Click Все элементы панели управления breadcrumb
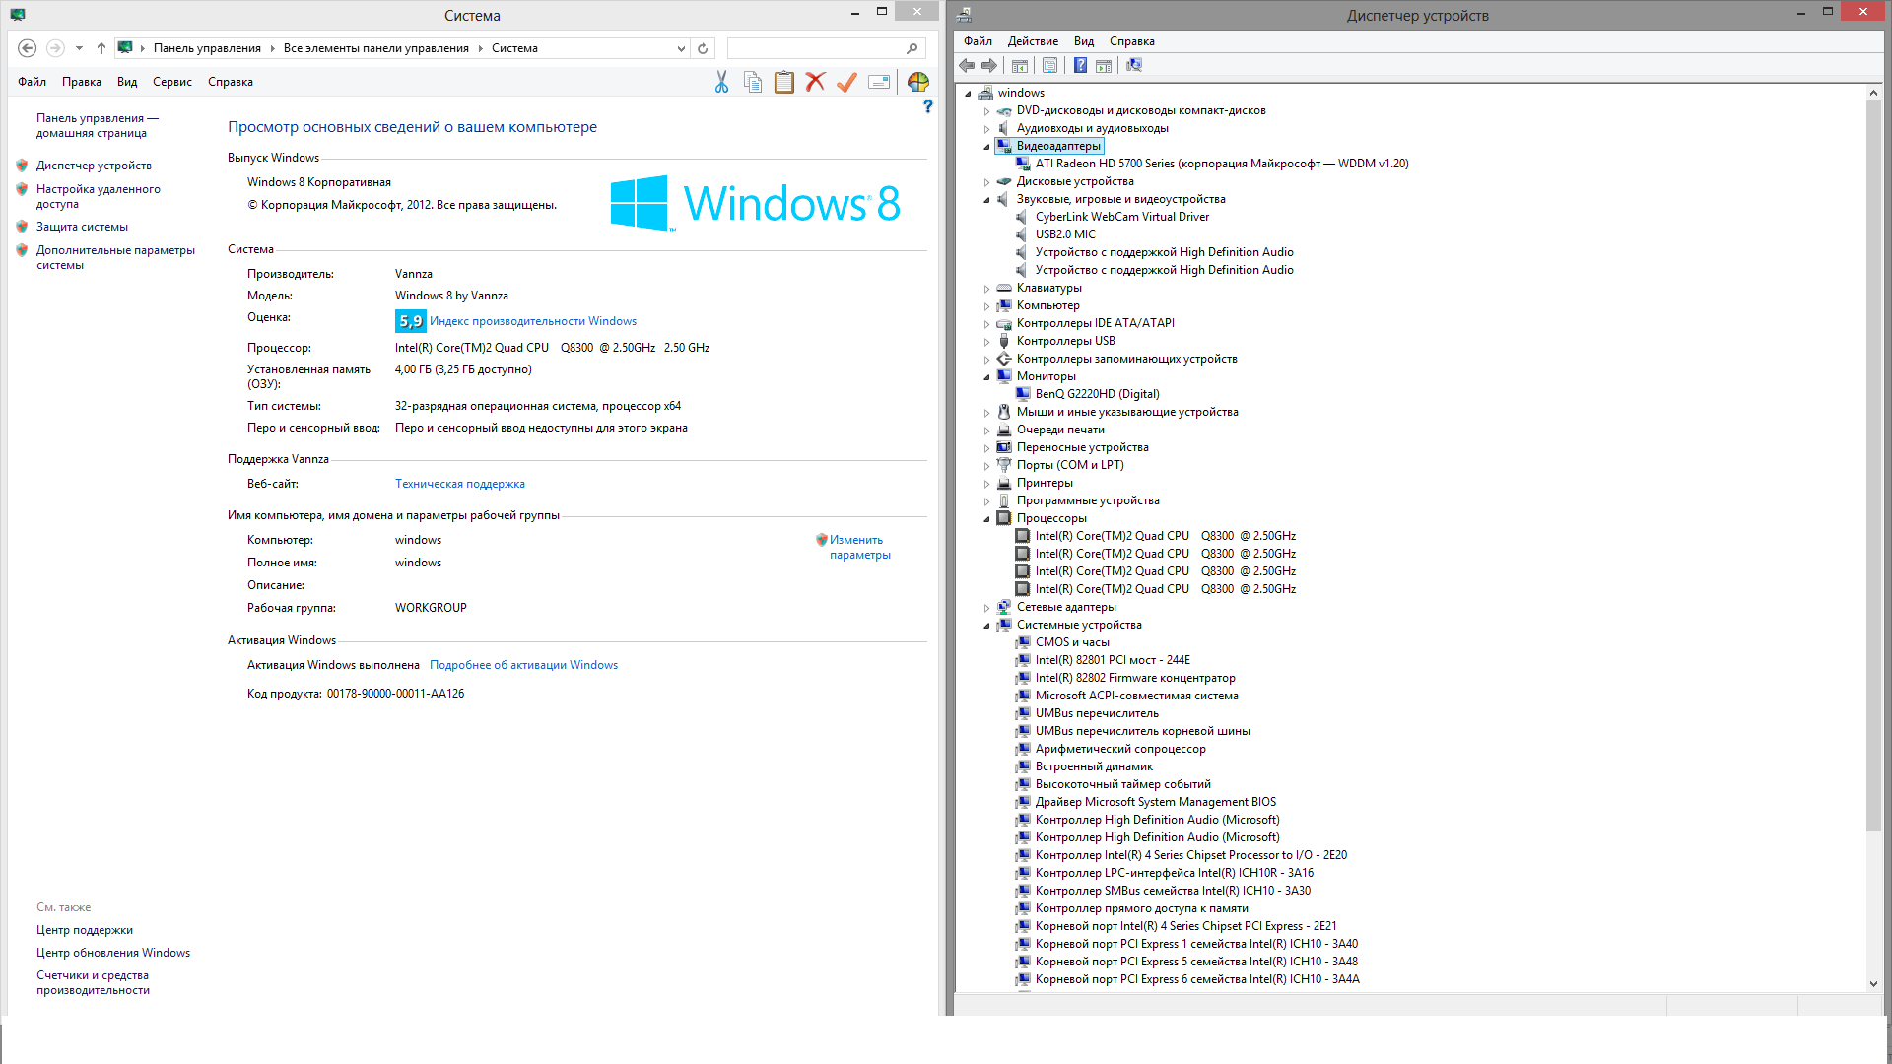This screenshot has height=1064, width=1892. coord(375,48)
